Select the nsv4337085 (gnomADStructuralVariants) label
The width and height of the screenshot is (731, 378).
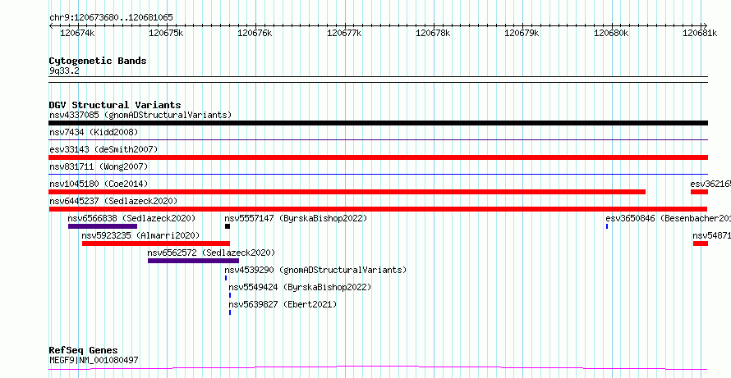click(x=140, y=115)
